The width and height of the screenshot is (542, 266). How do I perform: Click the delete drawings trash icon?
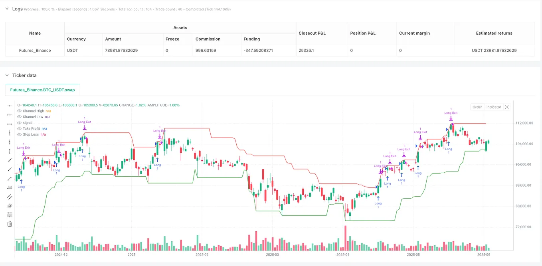[10, 224]
